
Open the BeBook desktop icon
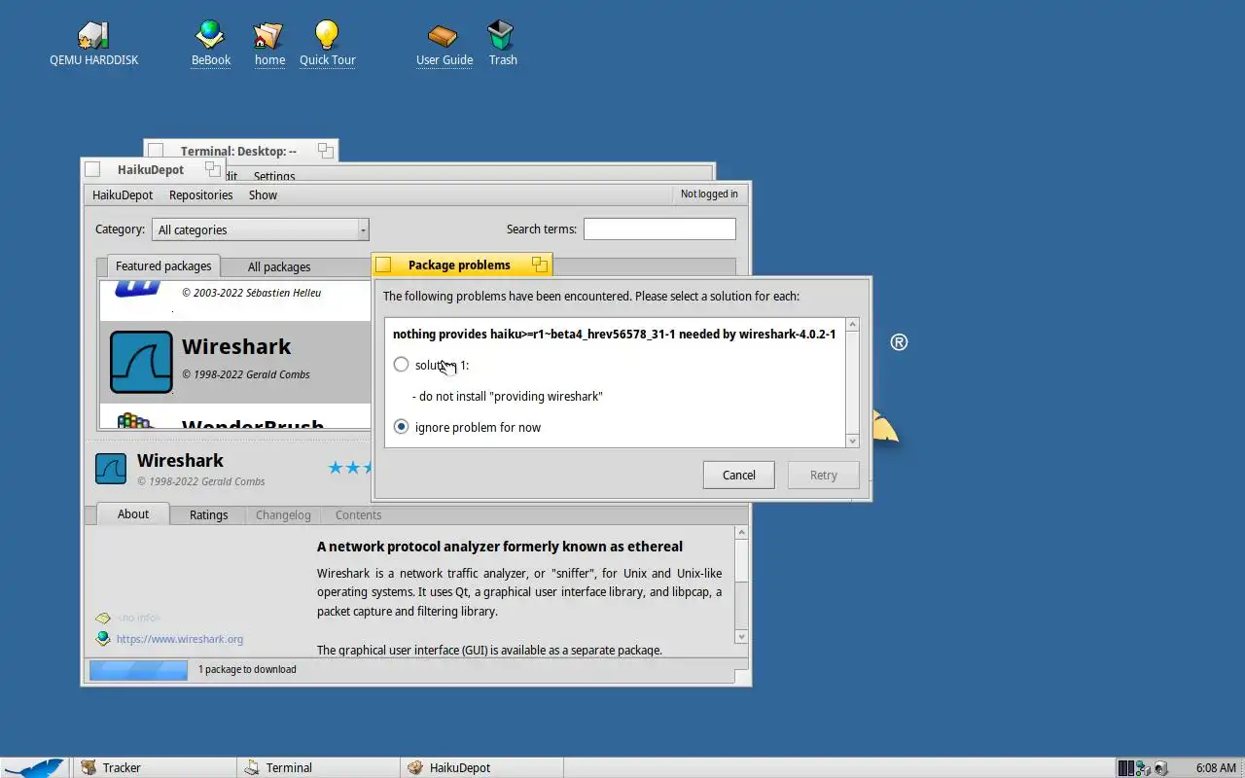(x=210, y=36)
